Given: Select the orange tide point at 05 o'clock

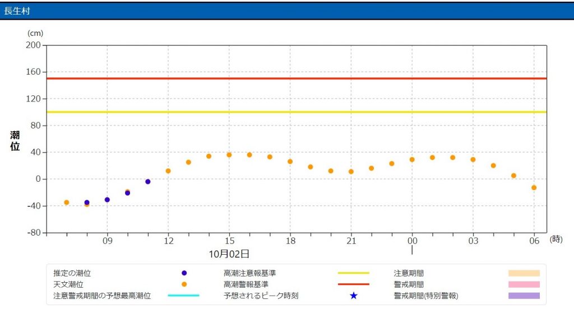Looking at the screenshot, I should coord(513,176).
